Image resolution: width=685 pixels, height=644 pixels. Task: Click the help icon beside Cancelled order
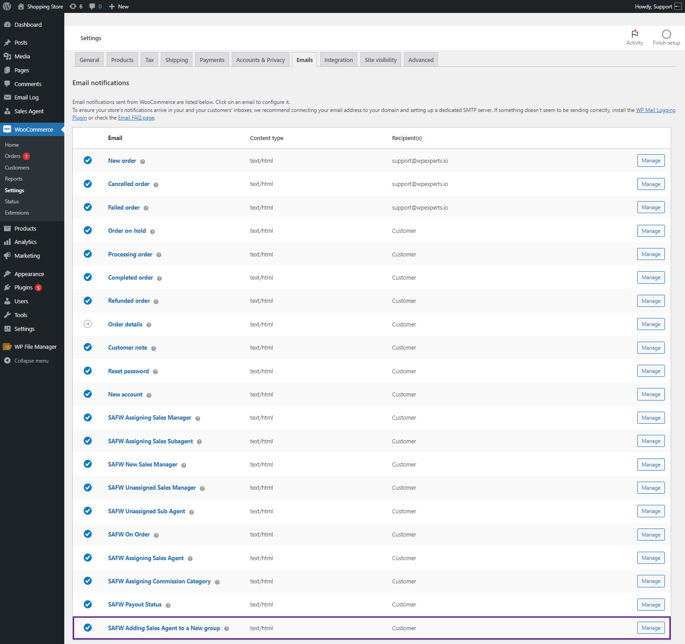point(156,185)
